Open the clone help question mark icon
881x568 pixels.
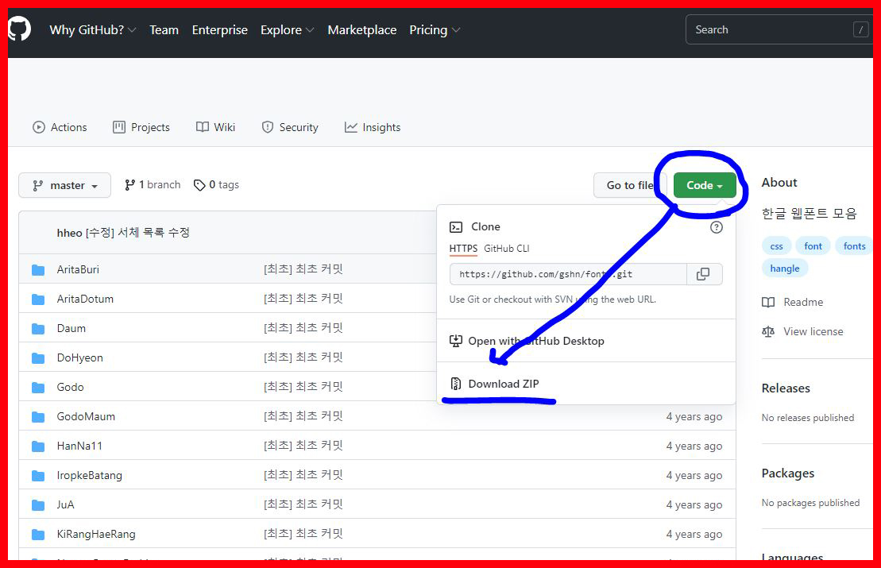pyautogui.click(x=717, y=227)
